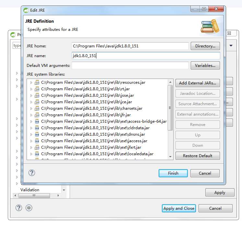This screenshot has width=242, height=225.
Task: Expand the jfr.jar library node
Action: 31,115
